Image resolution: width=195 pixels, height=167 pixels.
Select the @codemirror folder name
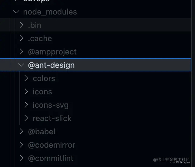[51, 145]
